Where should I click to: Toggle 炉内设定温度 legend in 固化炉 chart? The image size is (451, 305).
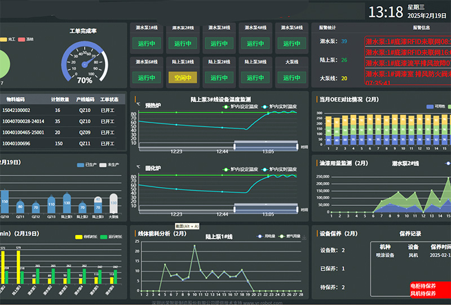click(241, 170)
